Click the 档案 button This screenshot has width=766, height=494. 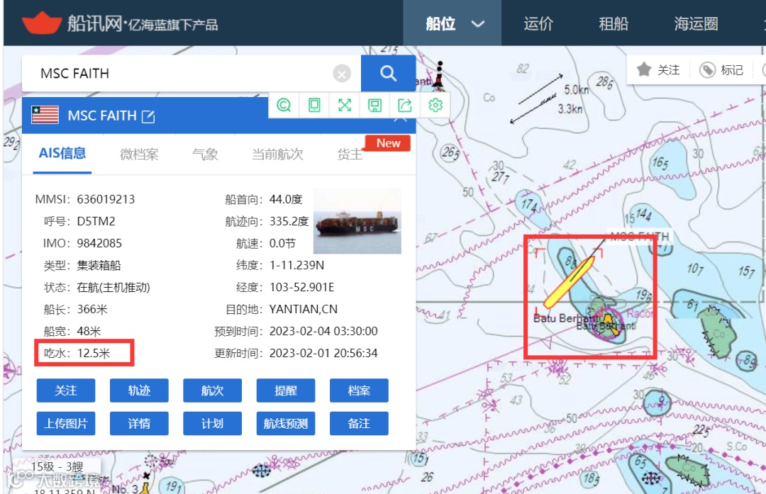click(359, 391)
